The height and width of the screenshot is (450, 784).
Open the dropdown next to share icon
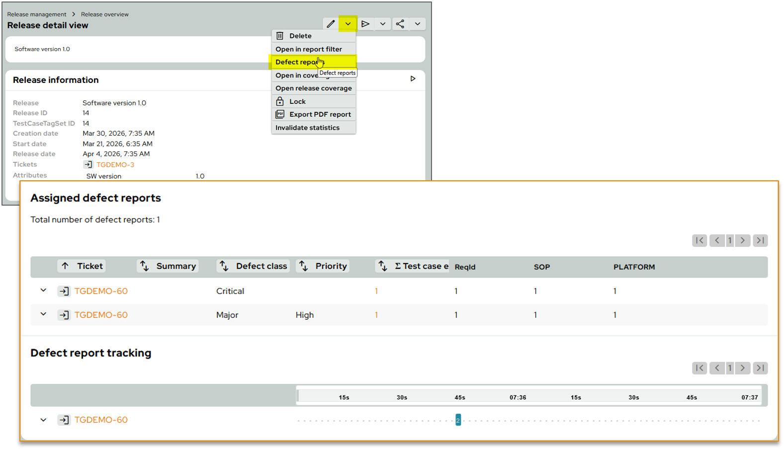tap(418, 24)
